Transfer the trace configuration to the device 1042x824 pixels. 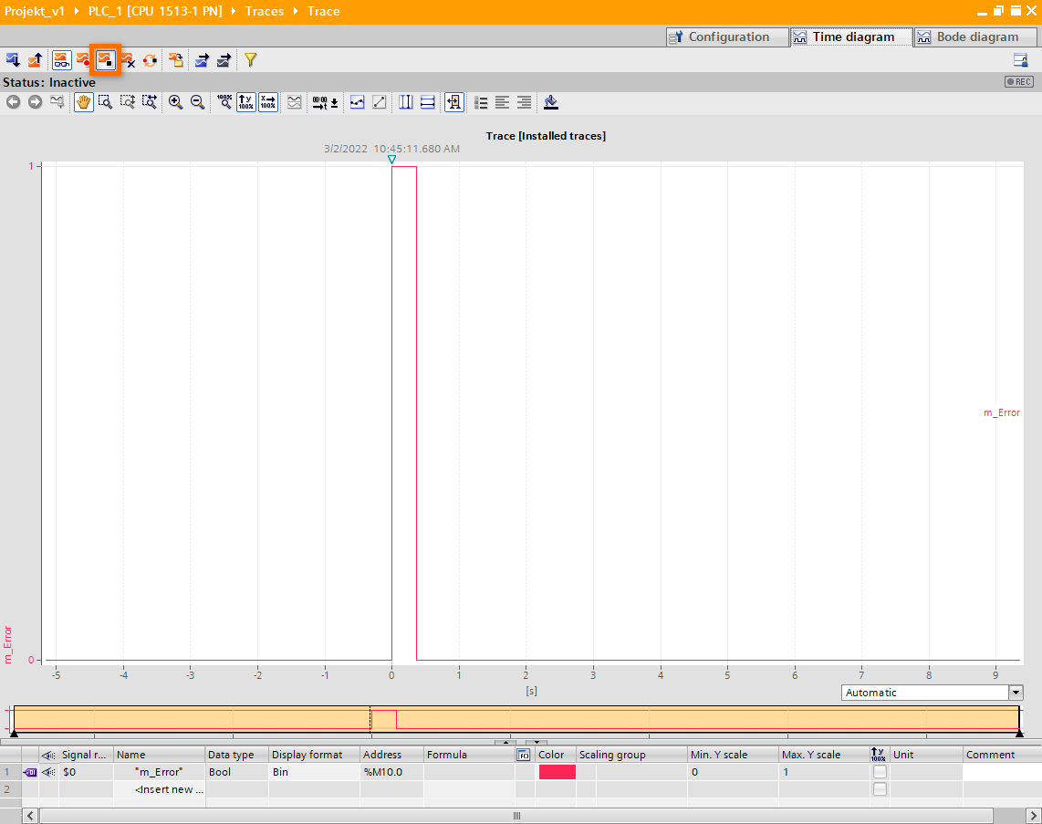(x=13, y=59)
